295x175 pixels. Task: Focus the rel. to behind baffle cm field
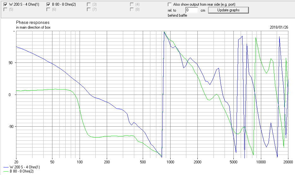tap(192, 10)
